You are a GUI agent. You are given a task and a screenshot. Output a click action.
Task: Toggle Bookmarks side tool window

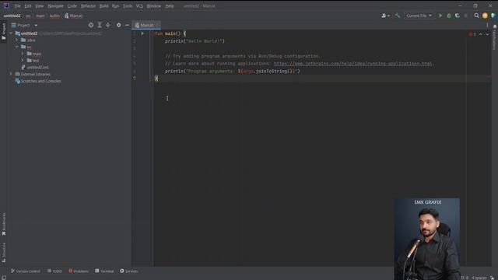point(3,224)
